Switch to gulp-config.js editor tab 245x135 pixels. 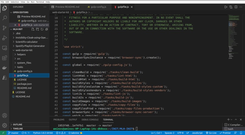click(98, 7)
